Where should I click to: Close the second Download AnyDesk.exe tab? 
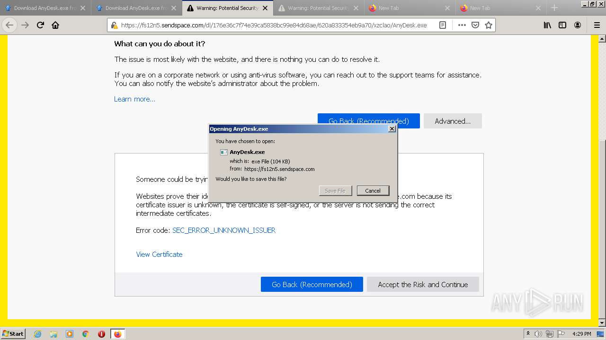pos(174,8)
